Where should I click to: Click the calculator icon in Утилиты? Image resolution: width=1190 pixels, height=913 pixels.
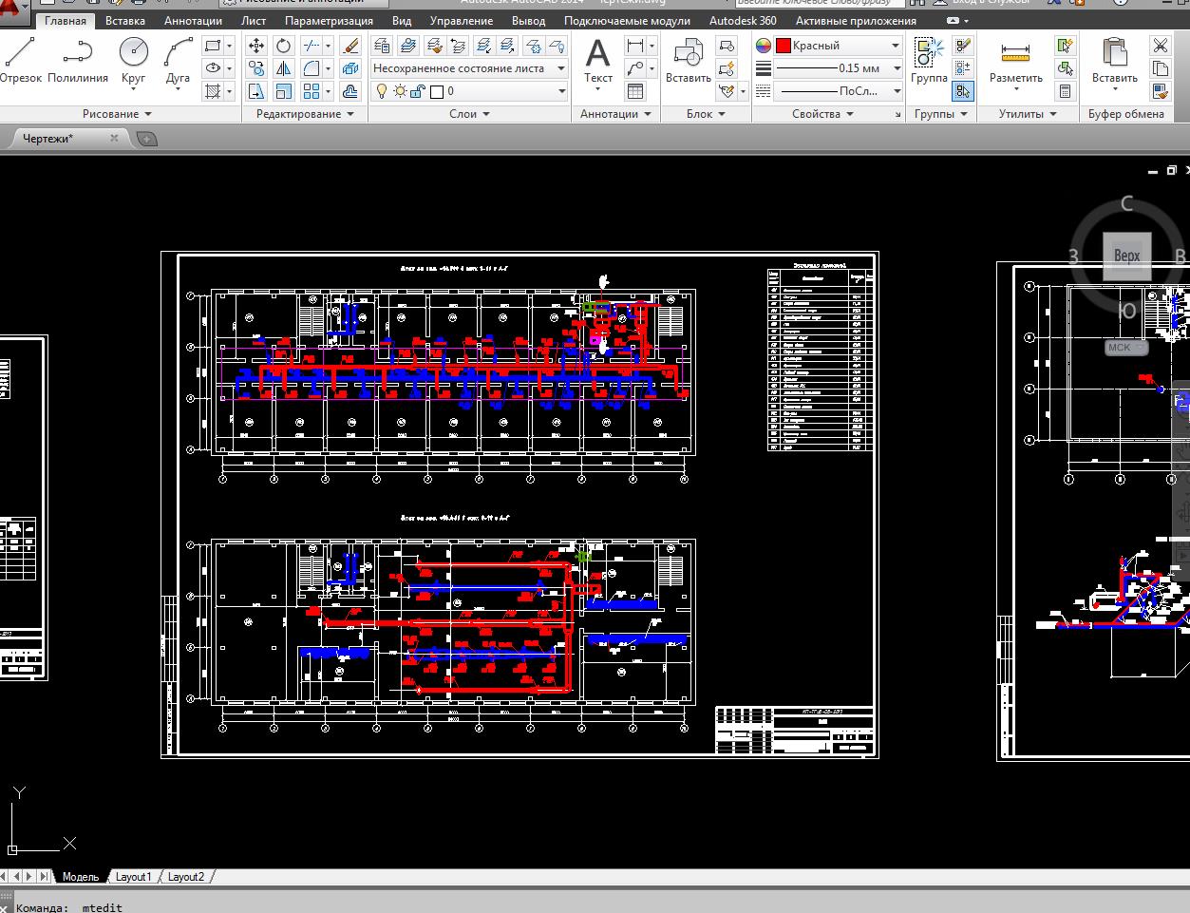[1065, 91]
